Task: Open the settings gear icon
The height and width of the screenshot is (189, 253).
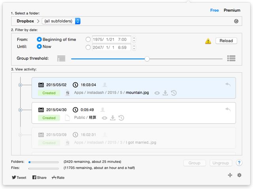Action: coord(239,175)
